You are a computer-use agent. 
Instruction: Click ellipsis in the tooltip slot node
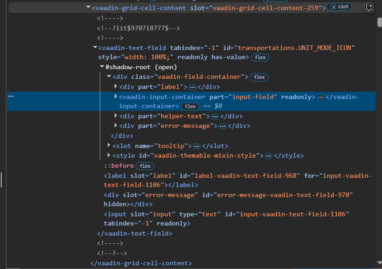[x=196, y=146]
